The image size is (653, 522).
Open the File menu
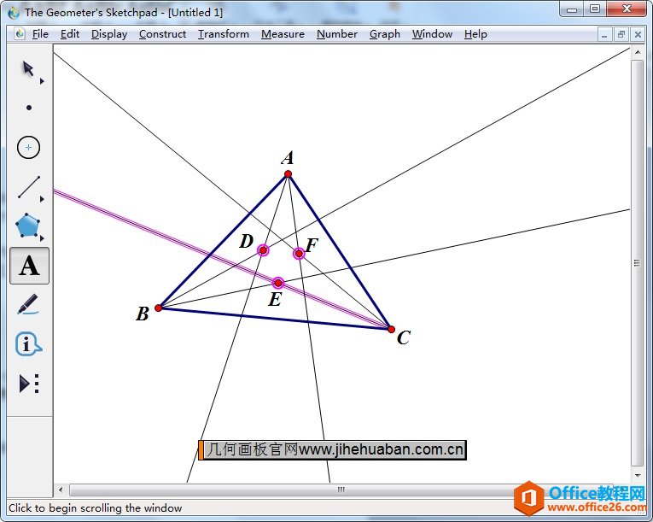tap(40, 34)
